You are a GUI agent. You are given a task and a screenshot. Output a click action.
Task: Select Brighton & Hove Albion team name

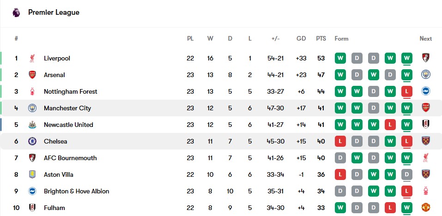(76, 191)
